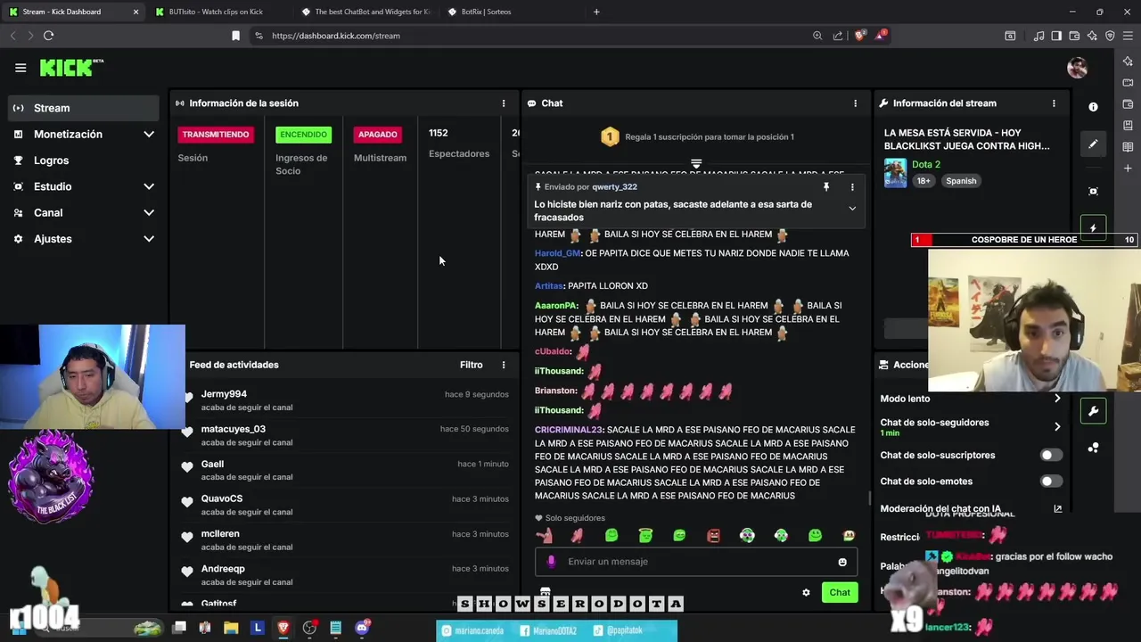1141x642 pixels.
Task: Open chat settings gear icon
Action: tap(806, 593)
